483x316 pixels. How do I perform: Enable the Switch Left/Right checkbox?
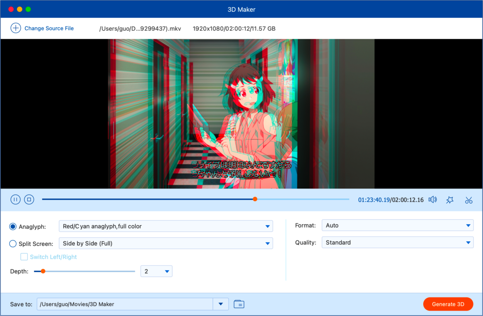tap(24, 257)
